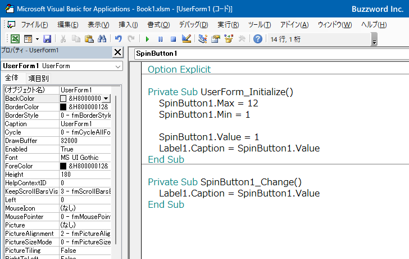Select the PictureAlignment property row
The height and width of the screenshot is (259, 409).
pos(58,234)
